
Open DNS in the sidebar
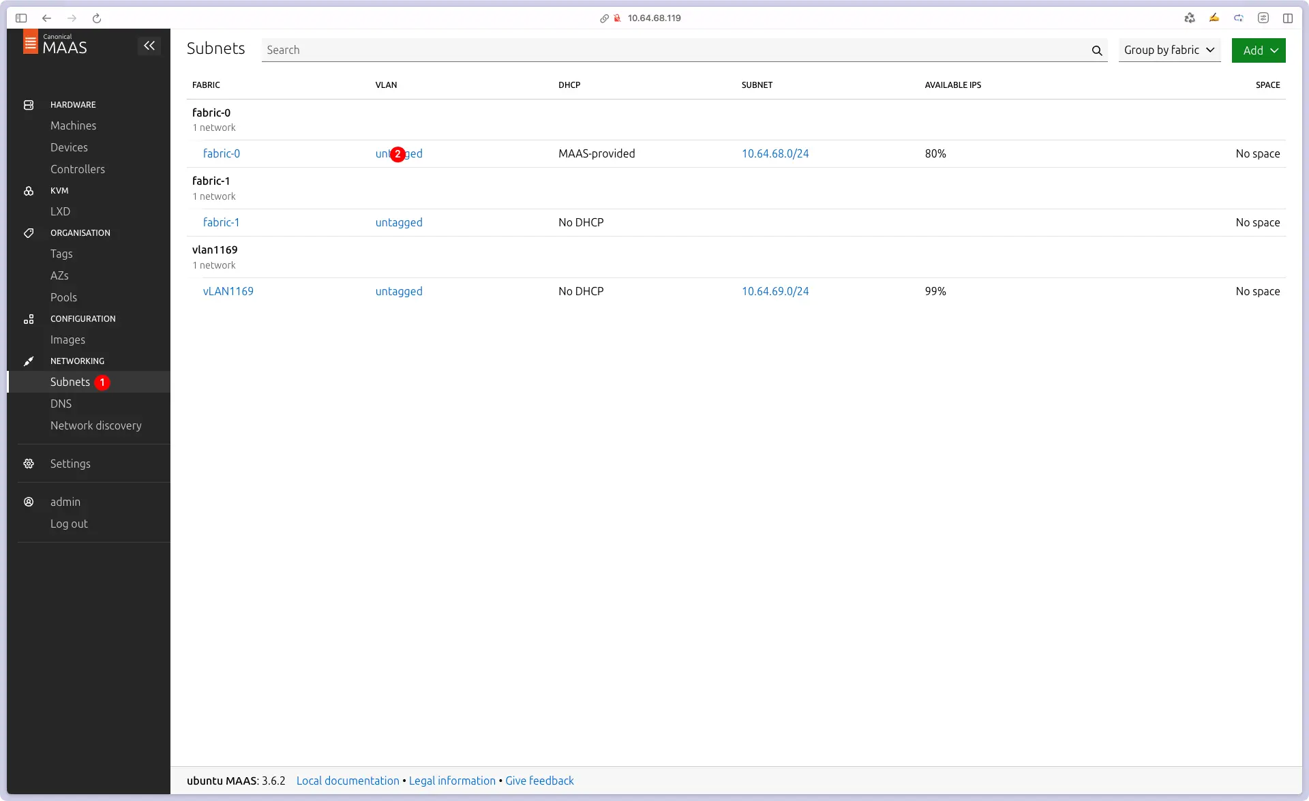[x=61, y=404]
